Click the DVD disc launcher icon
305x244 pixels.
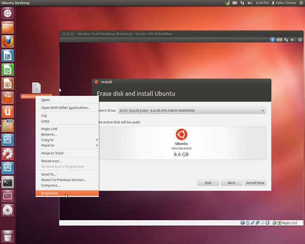(8, 210)
